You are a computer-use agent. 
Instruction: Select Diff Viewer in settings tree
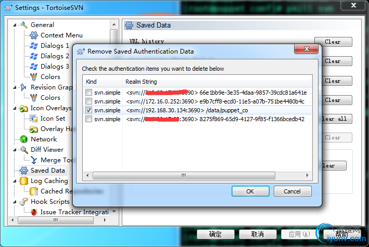(47, 150)
